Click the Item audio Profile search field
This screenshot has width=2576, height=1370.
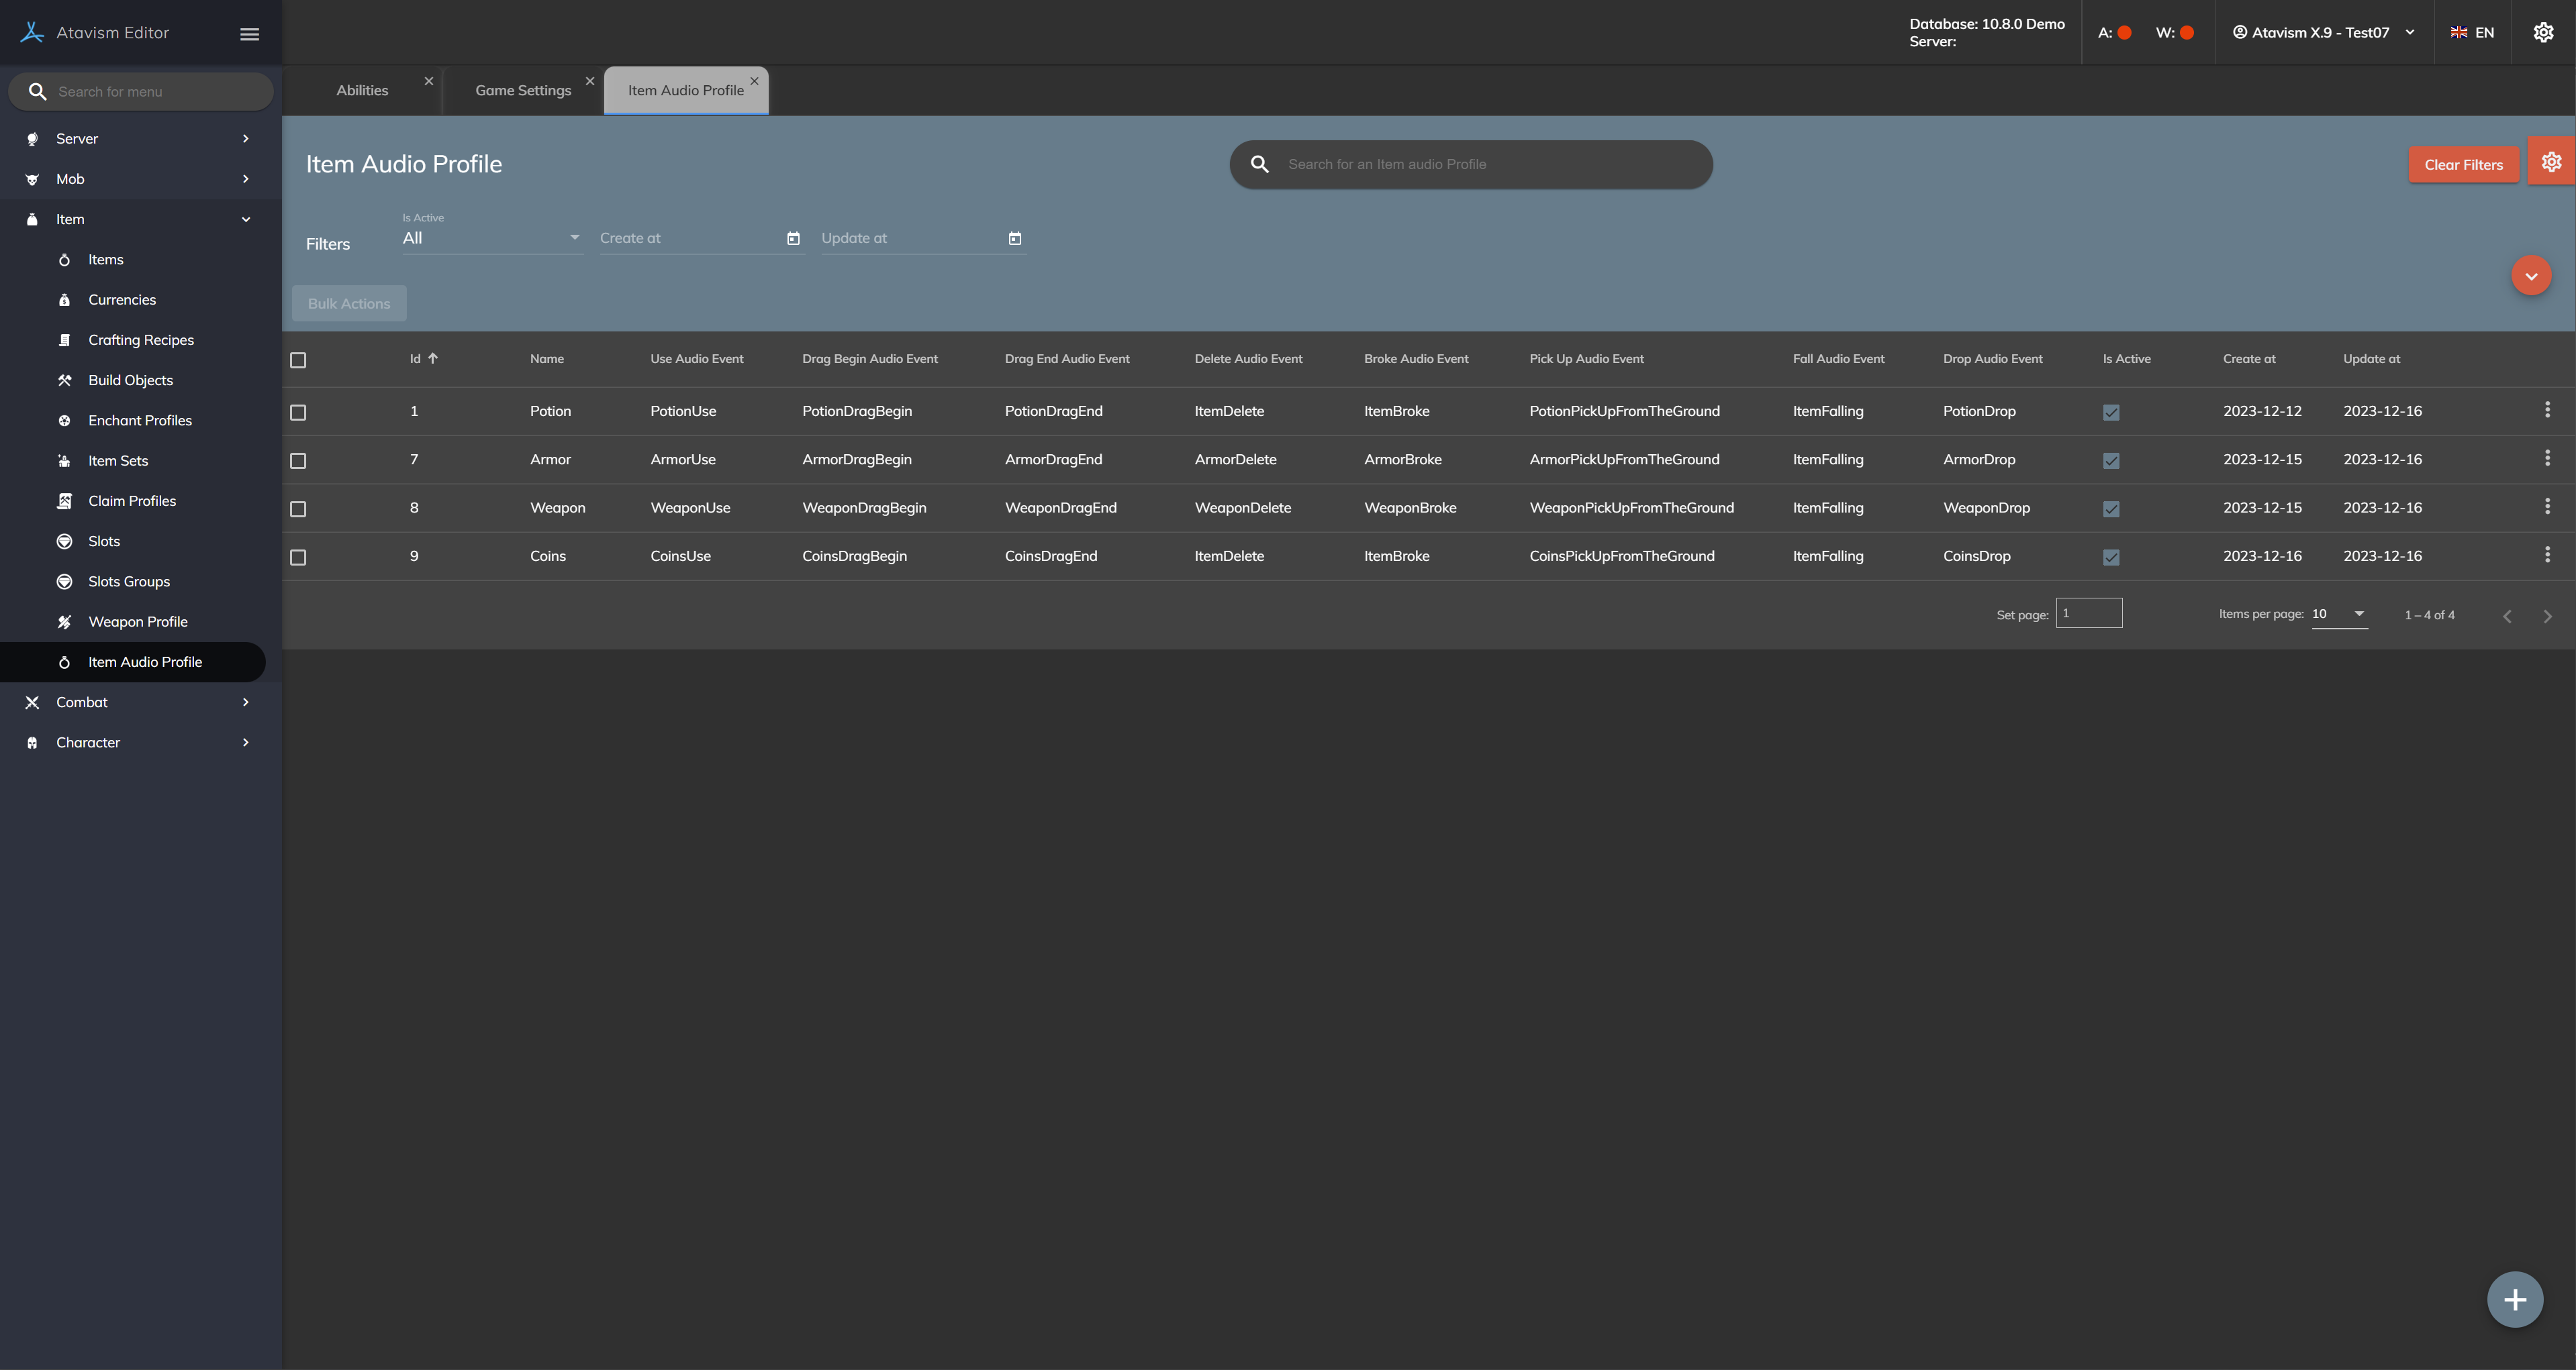coord(1470,164)
